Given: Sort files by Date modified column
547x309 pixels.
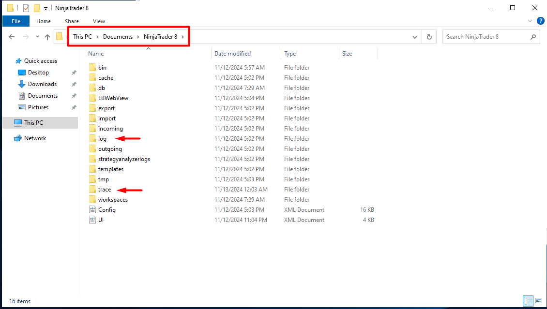Looking at the screenshot, I should 232,54.
